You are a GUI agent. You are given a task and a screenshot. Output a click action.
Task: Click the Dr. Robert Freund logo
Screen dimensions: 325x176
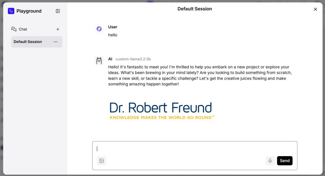(x=162, y=111)
